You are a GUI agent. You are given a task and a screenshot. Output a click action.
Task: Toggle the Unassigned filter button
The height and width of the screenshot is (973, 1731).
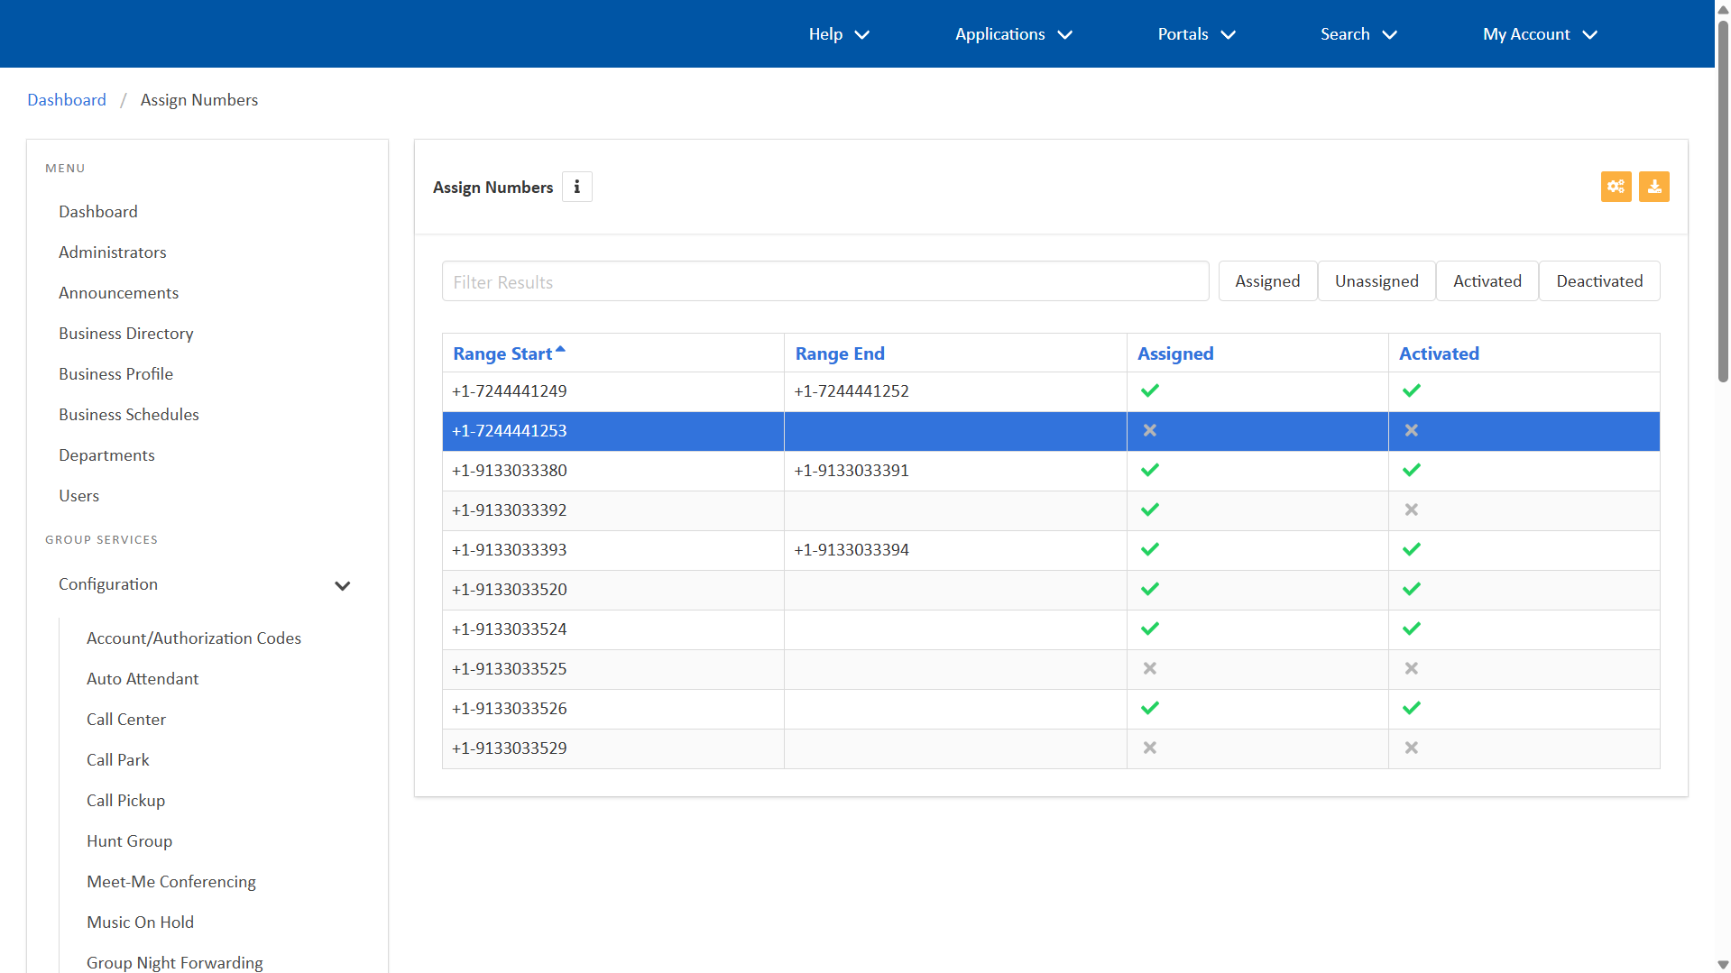[x=1376, y=281]
